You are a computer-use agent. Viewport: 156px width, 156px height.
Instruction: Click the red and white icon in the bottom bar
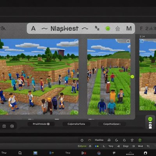click(83, 153)
